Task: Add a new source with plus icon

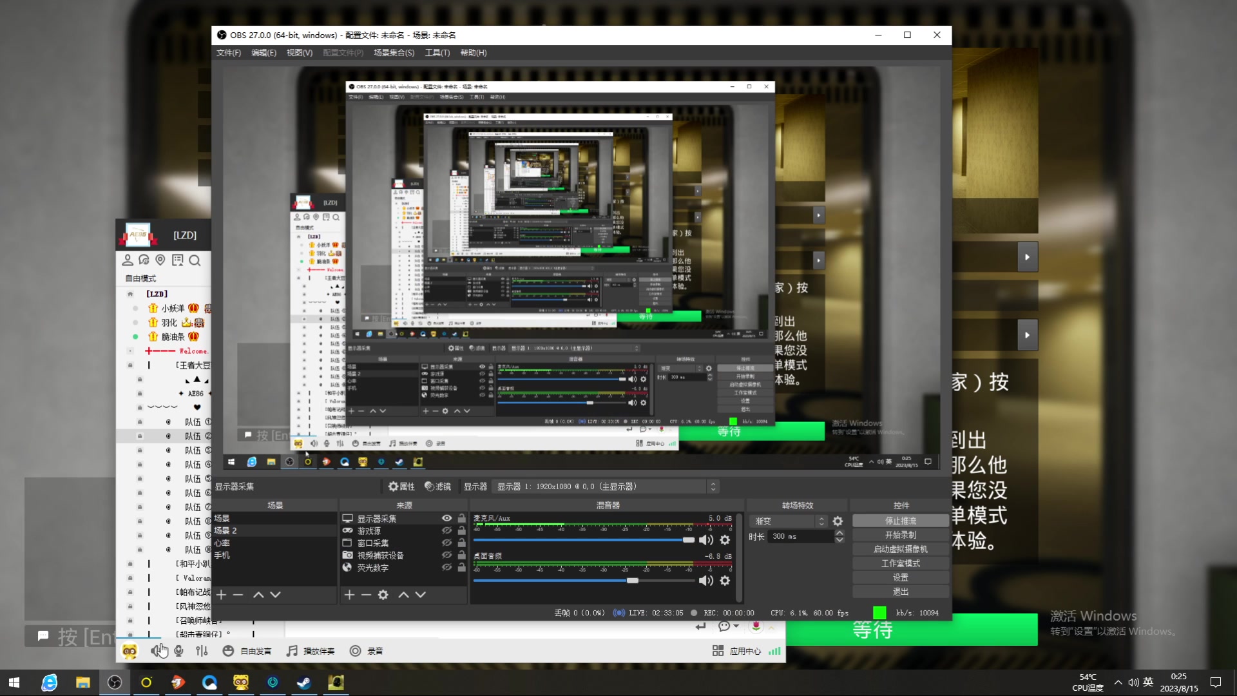Action: 349,595
